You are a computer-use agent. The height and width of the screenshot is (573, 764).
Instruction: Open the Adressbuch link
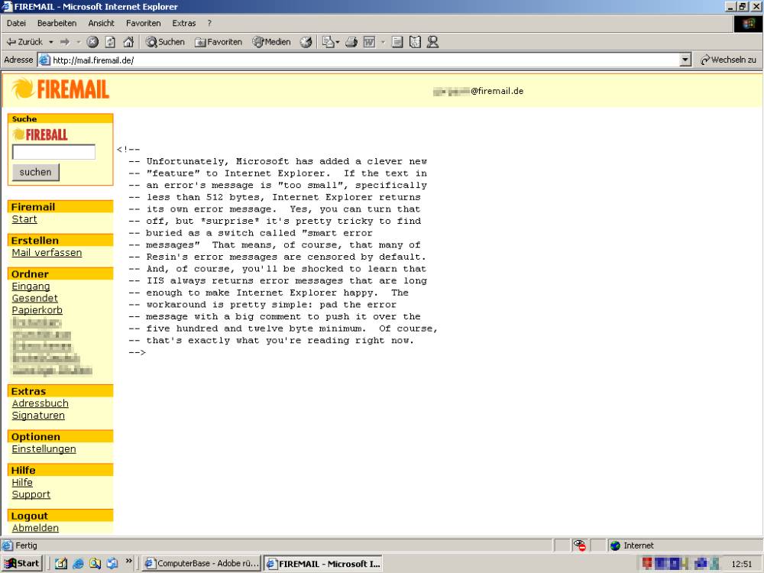point(40,403)
